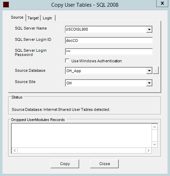Click inside the Dropped UserModules Records list
The width and height of the screenshot is (170, 176).
click(x=82, y=136)
